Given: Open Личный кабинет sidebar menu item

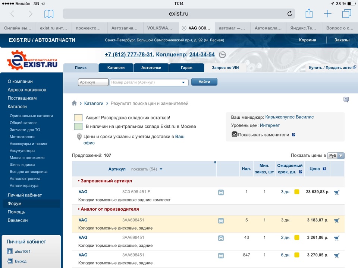Looking at the screenshot, I should (x=25, y=195).
